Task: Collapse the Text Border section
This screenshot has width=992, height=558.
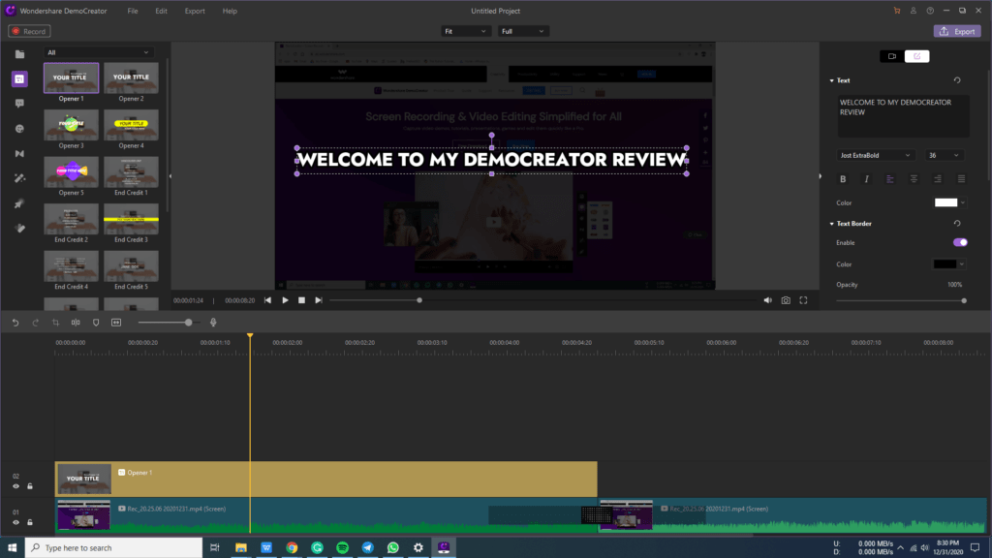Action: 831,224
